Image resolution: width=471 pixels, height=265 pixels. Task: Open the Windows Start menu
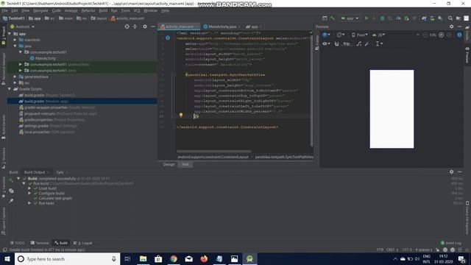7,258
